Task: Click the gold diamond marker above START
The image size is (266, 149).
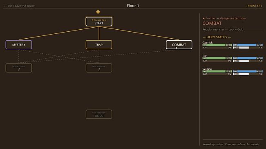Action: 98,12
